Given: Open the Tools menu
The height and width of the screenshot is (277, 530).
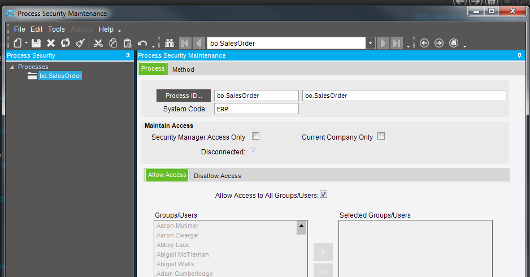Looking at the screenshot, I should [x=56, y=29].
